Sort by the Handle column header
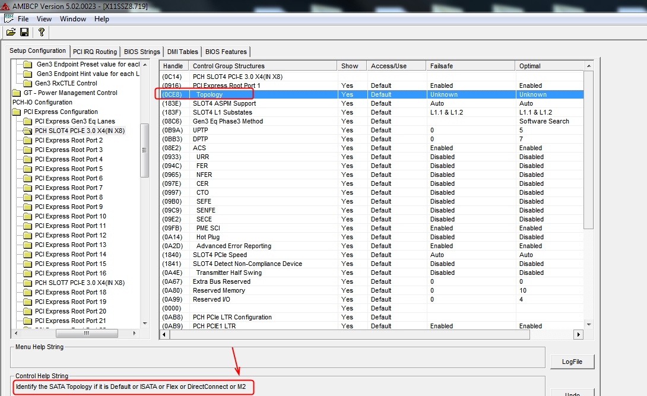Image resolution: width=647 pixels, height=396 pixels. (x=174, y=66)
